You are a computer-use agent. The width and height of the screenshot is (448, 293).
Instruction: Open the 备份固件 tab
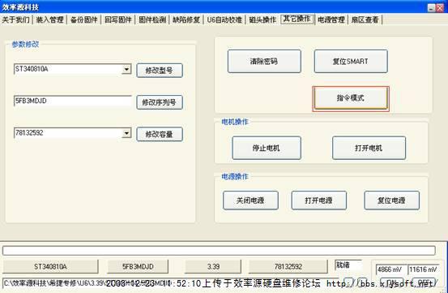pos(83,19)
